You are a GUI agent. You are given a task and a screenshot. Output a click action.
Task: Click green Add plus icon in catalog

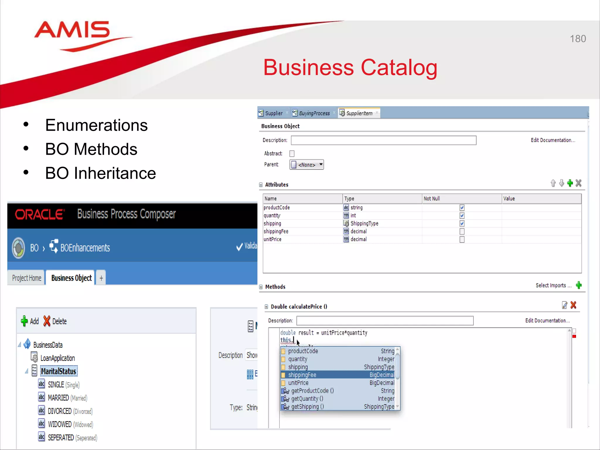(x=24, y=321)
